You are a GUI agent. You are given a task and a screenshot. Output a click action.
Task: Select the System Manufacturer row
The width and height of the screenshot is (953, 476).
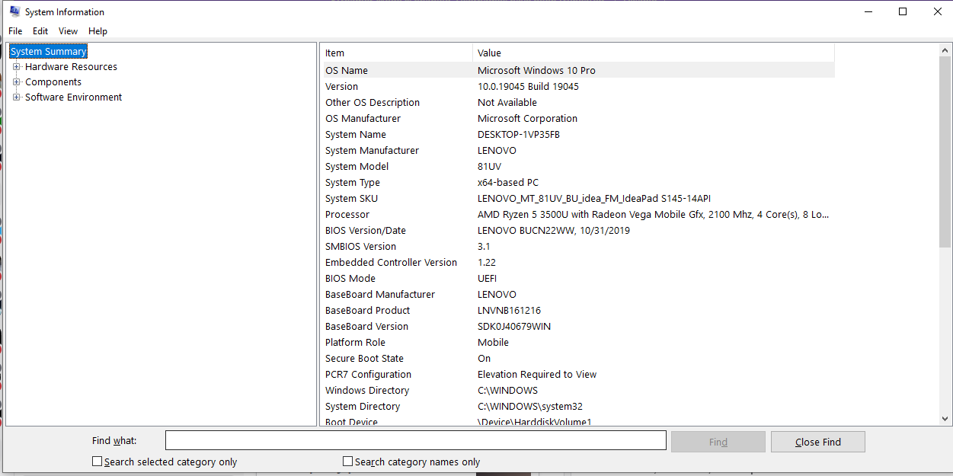coord(577,150)
